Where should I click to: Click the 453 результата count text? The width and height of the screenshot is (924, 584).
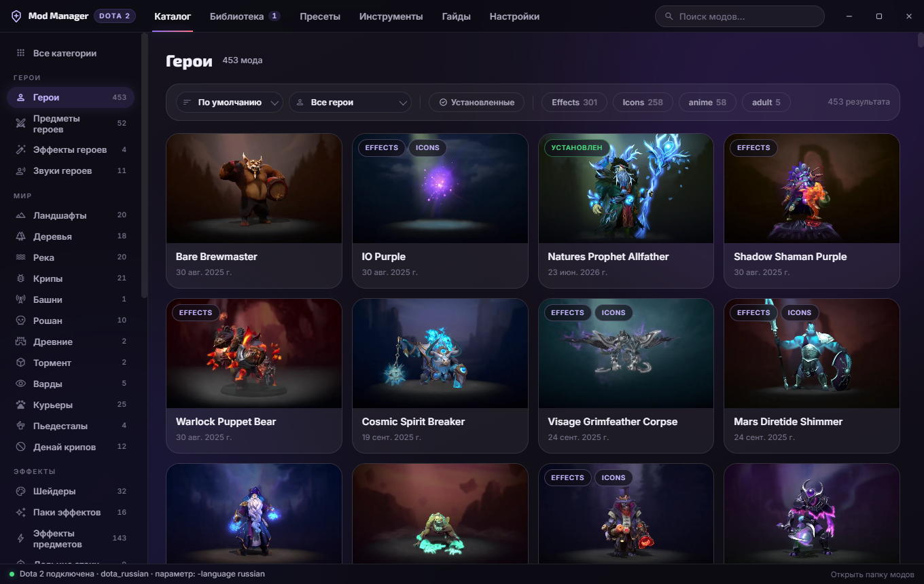point(859,102)
